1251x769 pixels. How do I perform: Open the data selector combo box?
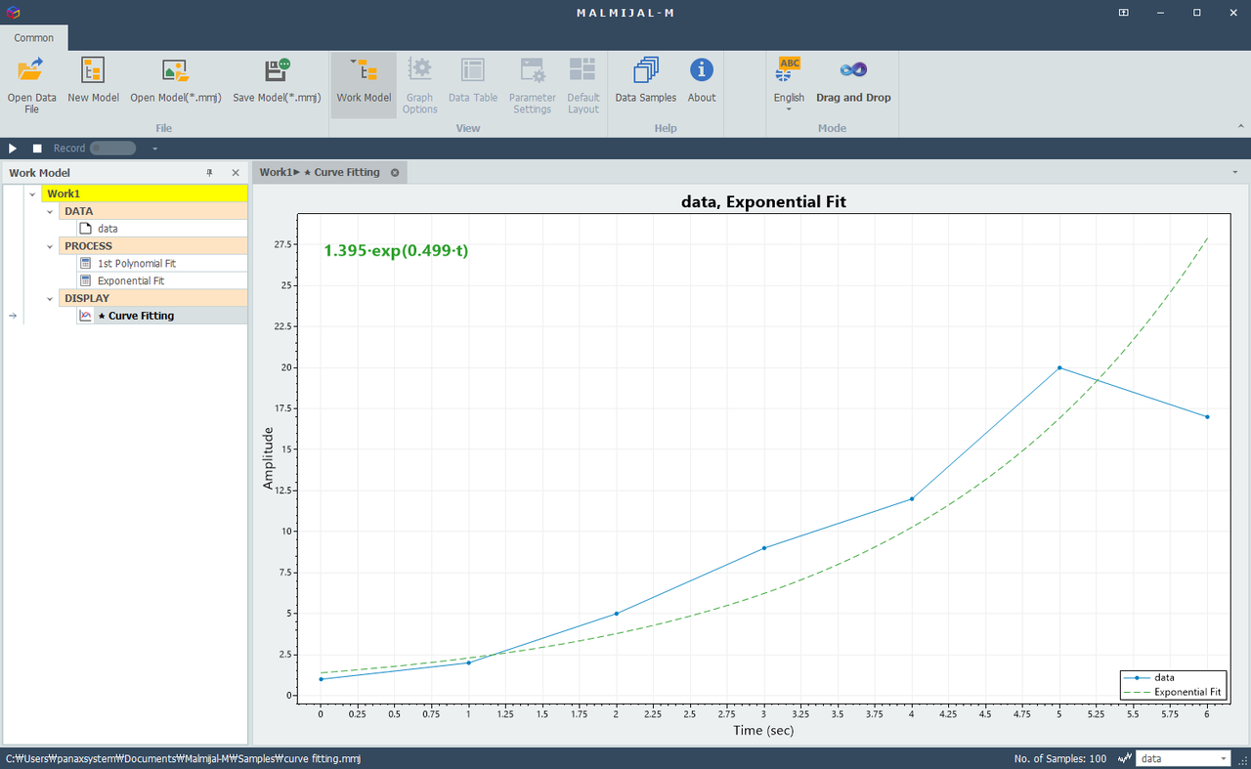(x=1184, y=758)
